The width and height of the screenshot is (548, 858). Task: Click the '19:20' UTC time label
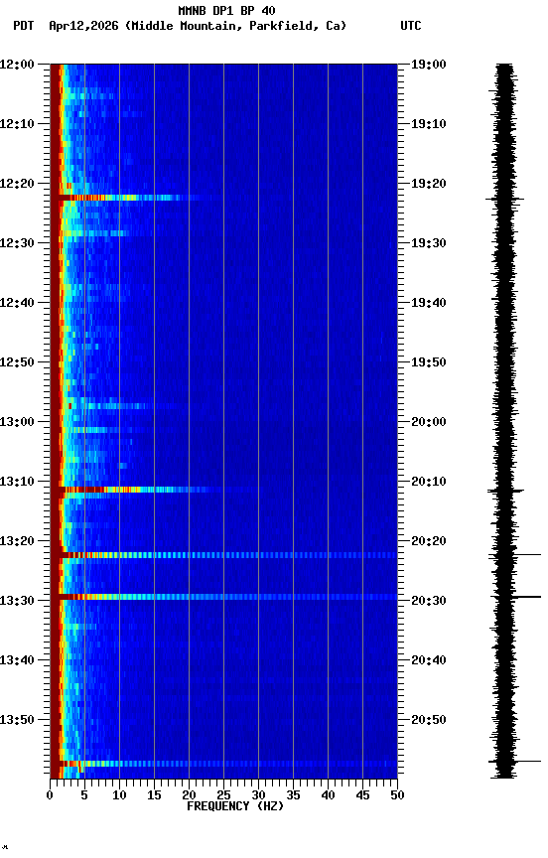pos(429,184)
